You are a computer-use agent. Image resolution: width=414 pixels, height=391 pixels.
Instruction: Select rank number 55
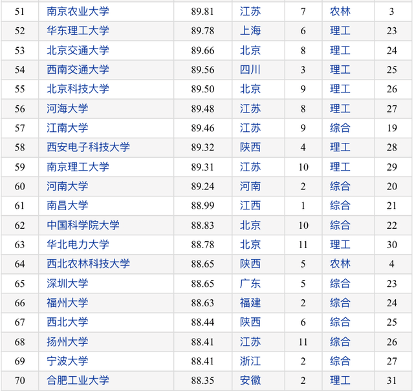click(x=20, y=89)
